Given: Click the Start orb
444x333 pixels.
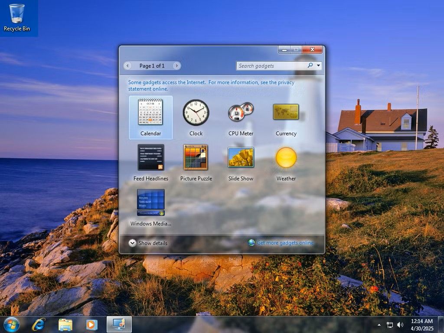Looking at the screenshot, I should point(12,324).
